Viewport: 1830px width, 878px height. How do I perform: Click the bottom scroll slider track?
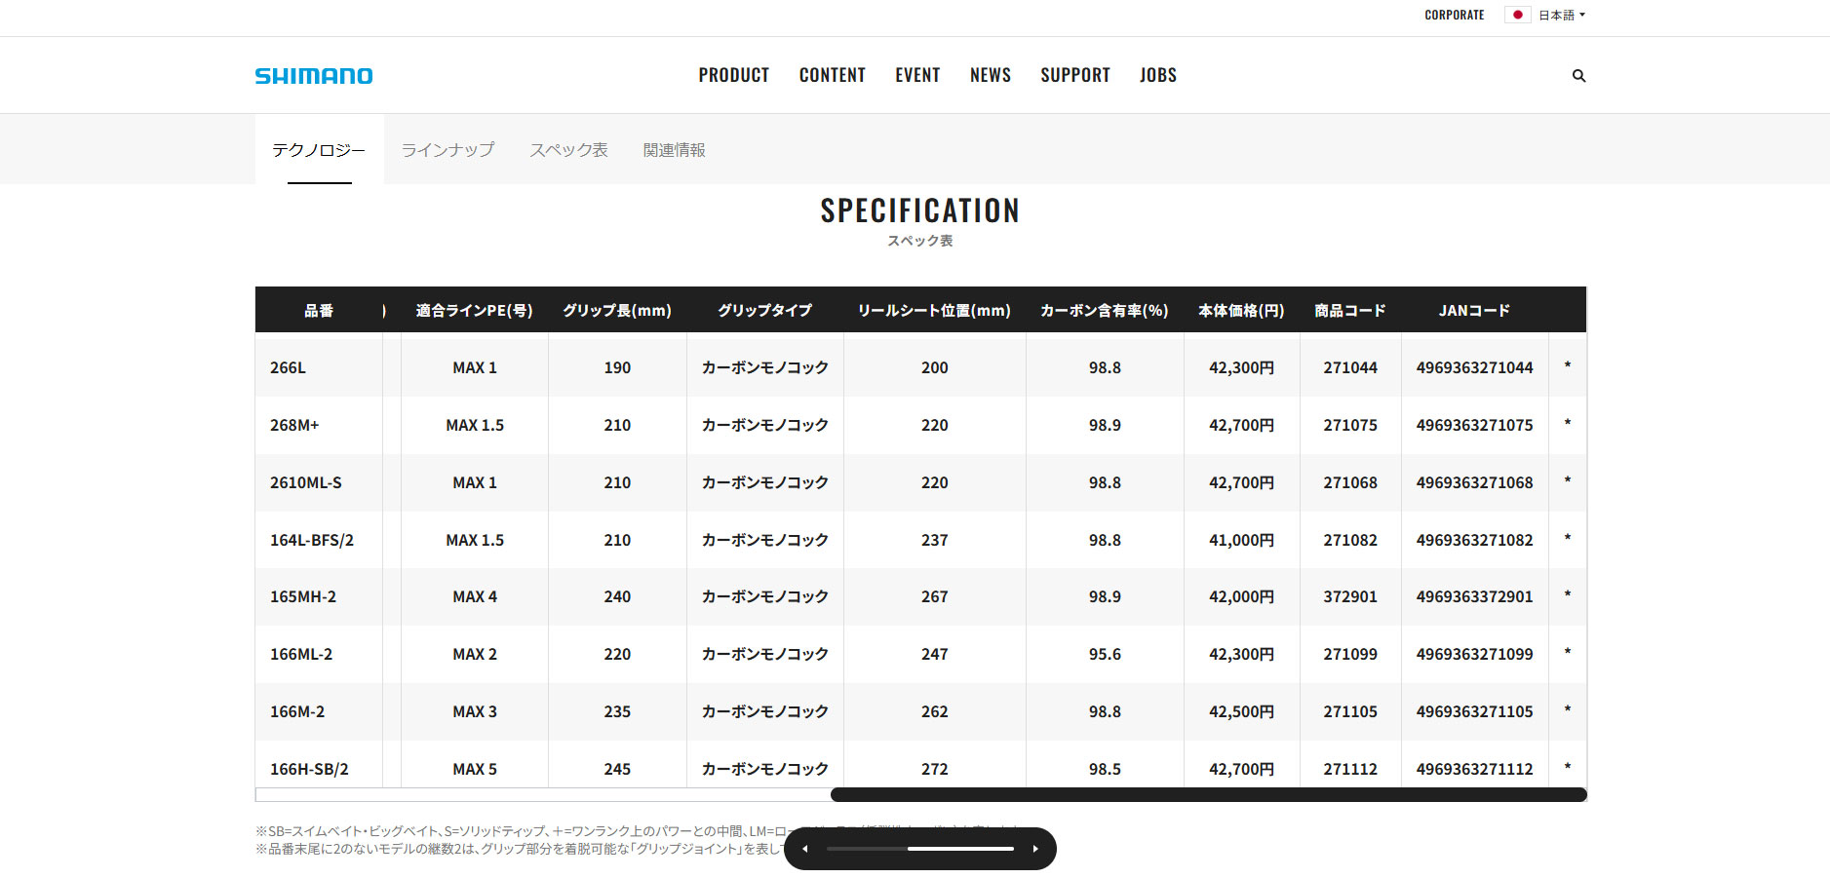click(920, 848)
